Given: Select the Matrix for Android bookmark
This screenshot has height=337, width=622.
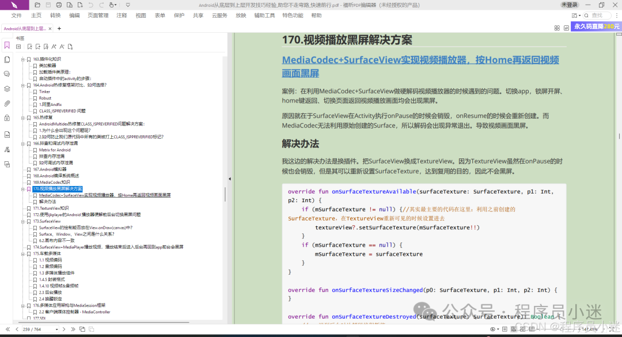Looking at the screenshot, I should tap(55, 150).
